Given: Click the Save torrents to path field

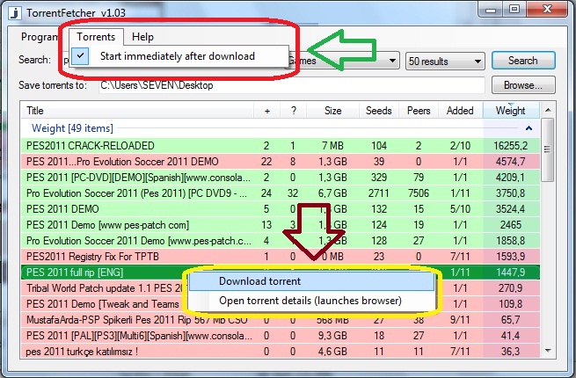Looking at the screenshot, I should point(292,85).
